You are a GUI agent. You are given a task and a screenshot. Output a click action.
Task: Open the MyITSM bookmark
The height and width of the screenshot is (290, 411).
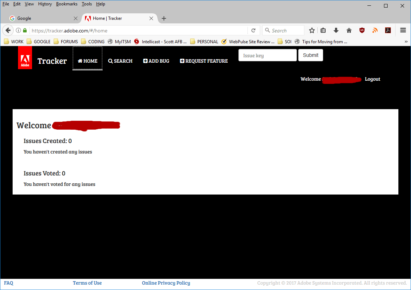[119, 42]
